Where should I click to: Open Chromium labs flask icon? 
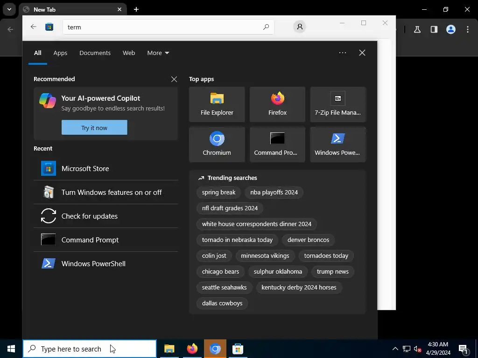[x=417, y=29]
